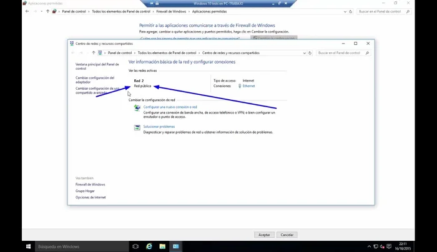Click firewall icon in Aplicaciones permitidas address bar
Image resolution: width=437 pixels, height=252 pixels.
click(x=54, y=11)
